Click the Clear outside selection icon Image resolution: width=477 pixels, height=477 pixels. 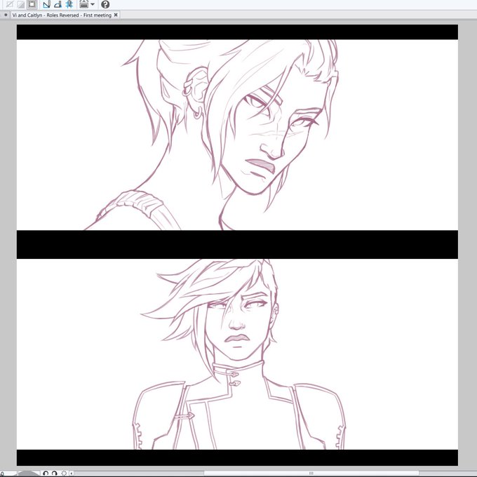(9, 4)
